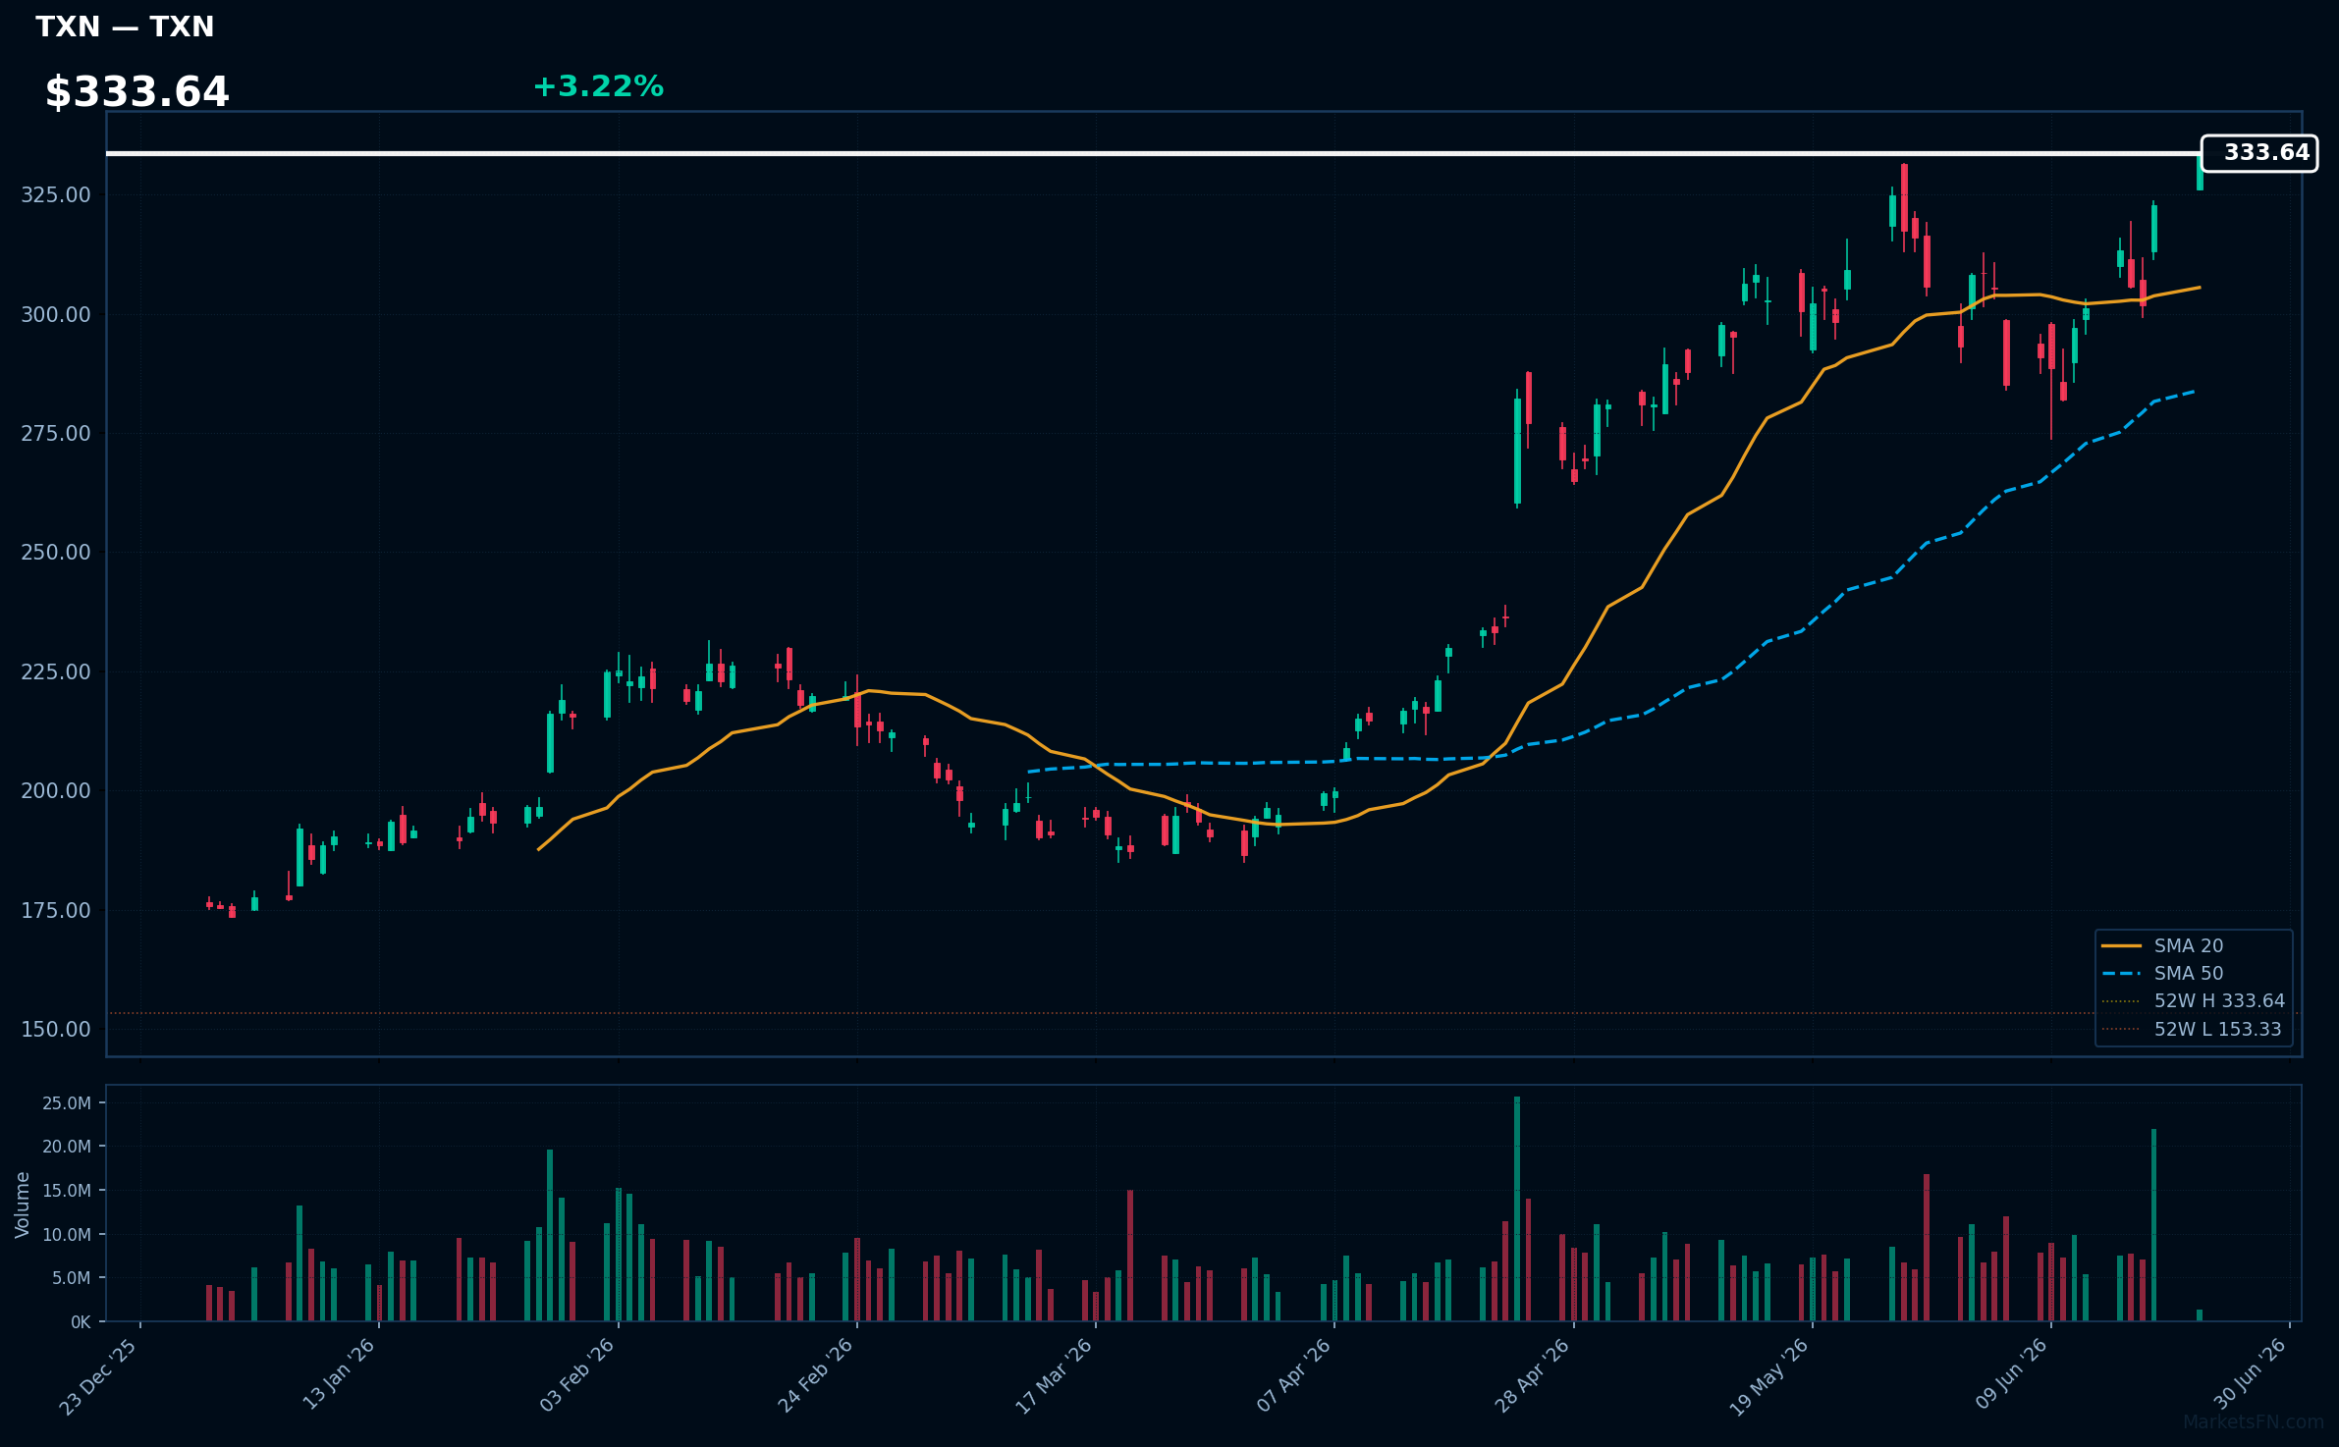Click the 5.0M volume axis label
This screenshot has height=1447, width=2339.
point(72,1278)
